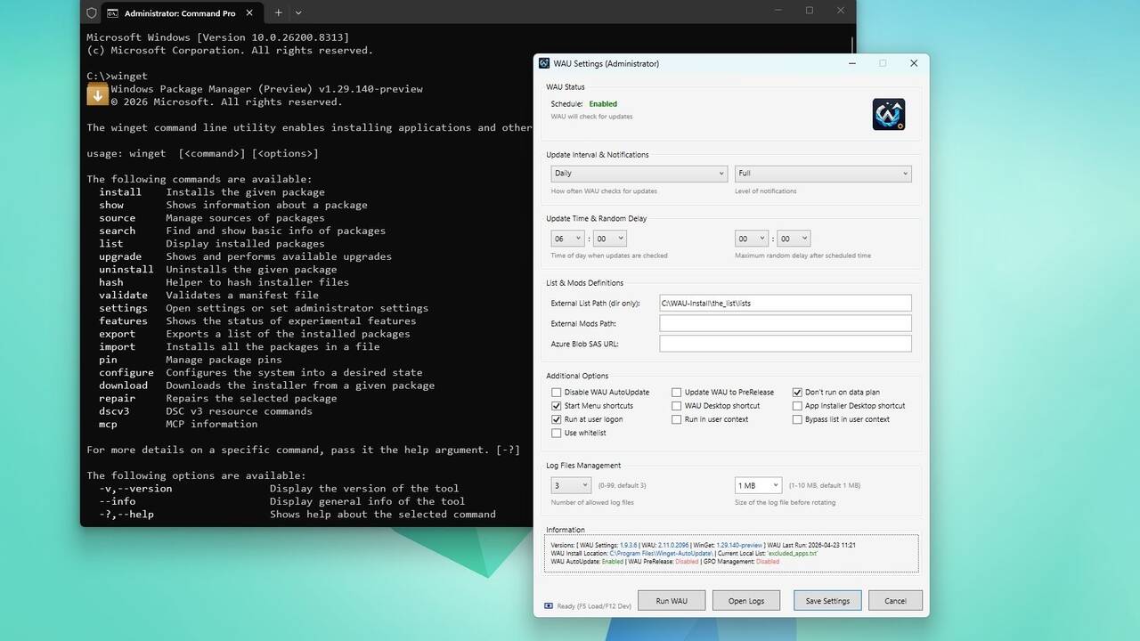
Task: Enable Disable WAU AutoUpdate checkbox
Action: coord(557,392)
